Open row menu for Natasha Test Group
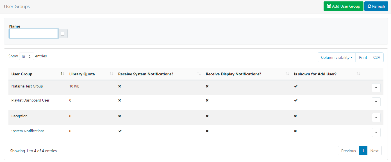The height and width of the screenshot is (162, 391). [x=376, y=88]
